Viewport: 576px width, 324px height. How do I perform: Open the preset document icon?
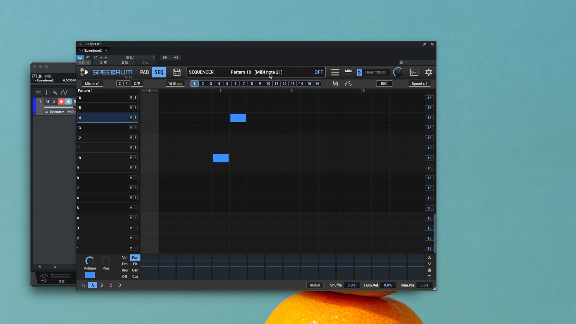pyautogui.click(x=96, y=57)
